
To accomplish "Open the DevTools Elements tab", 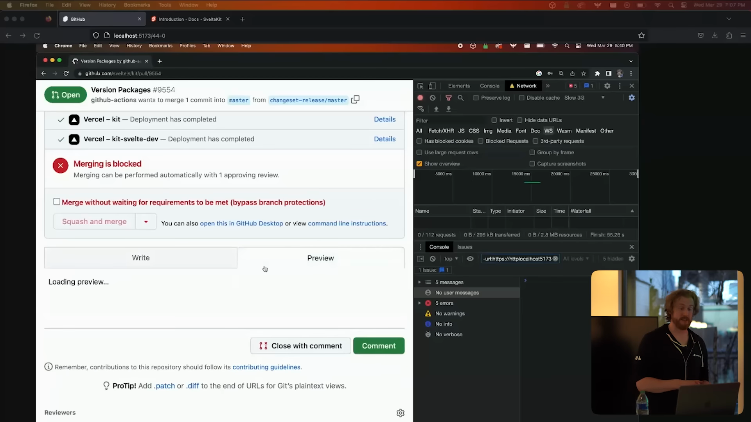I will 459,86.
